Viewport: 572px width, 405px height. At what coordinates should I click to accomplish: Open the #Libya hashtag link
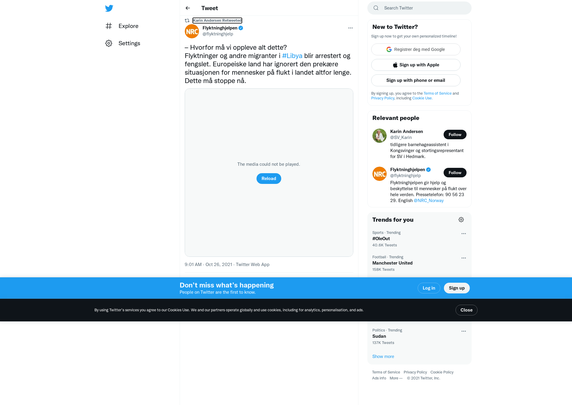point(292,56)
